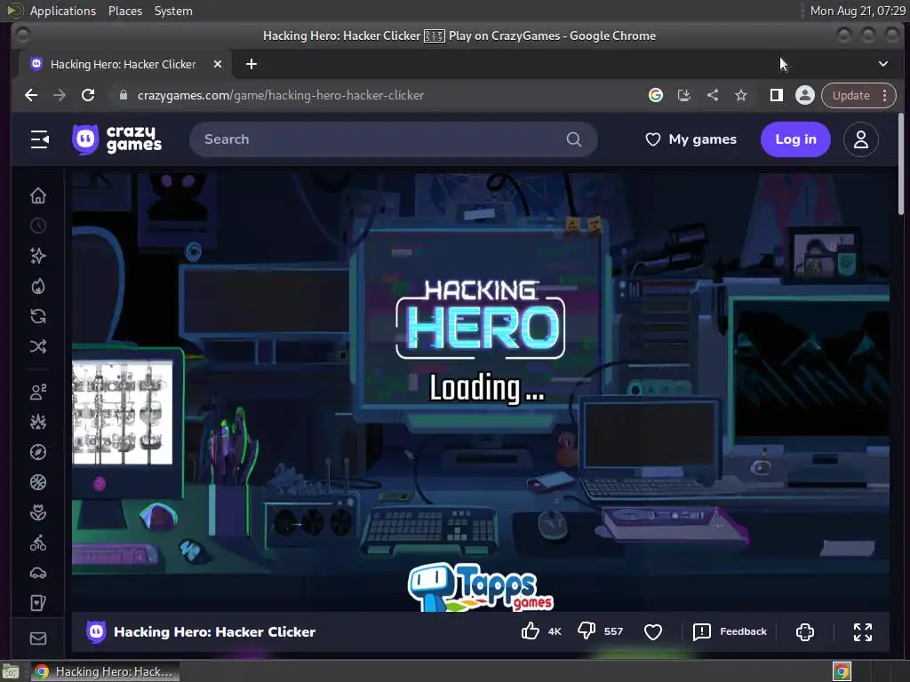Share this page icon in address bar

point(713,95)
